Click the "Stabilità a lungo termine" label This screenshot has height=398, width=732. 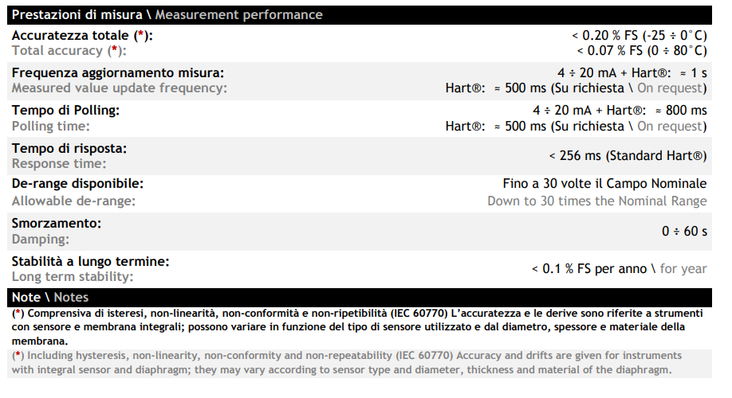point(90,261)
